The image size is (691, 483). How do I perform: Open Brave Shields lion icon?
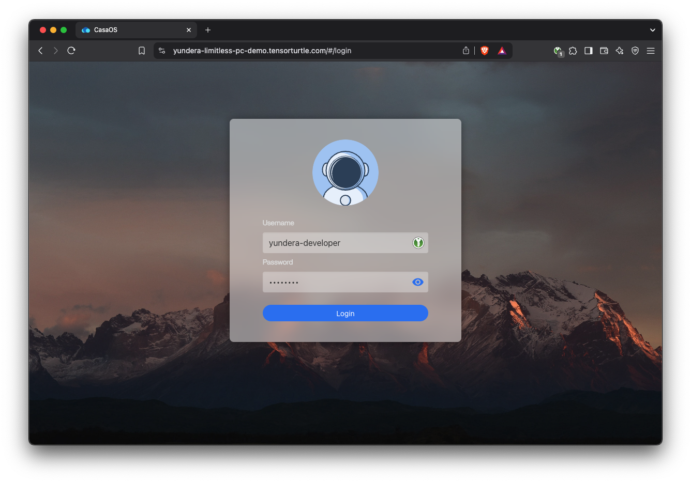[x=485, y=51]
